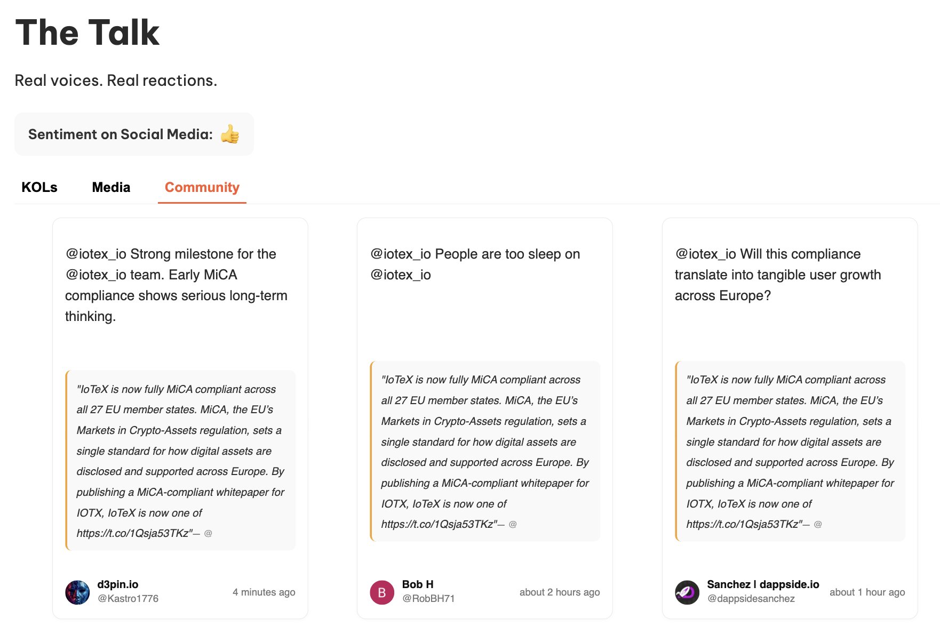Click the Sanchez | dappside.io name

763,584
